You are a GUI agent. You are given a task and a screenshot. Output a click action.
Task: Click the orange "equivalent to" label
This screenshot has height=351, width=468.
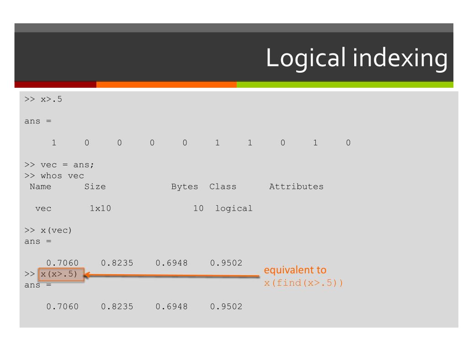tap(295, 270)
